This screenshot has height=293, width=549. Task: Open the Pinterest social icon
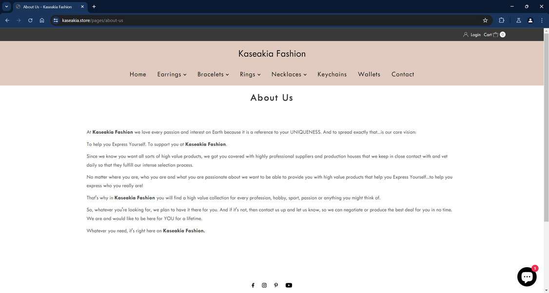[276, 285]
